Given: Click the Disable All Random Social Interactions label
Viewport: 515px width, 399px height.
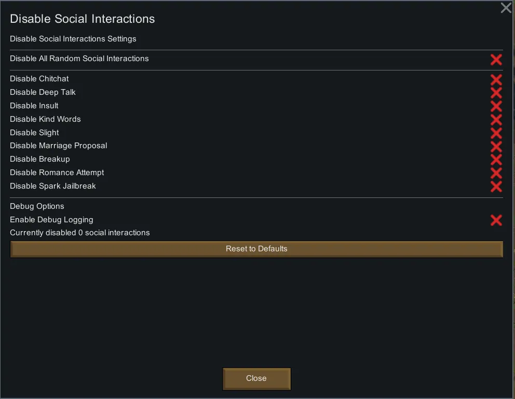Looking at the screenshot, I should pos(79,59).
